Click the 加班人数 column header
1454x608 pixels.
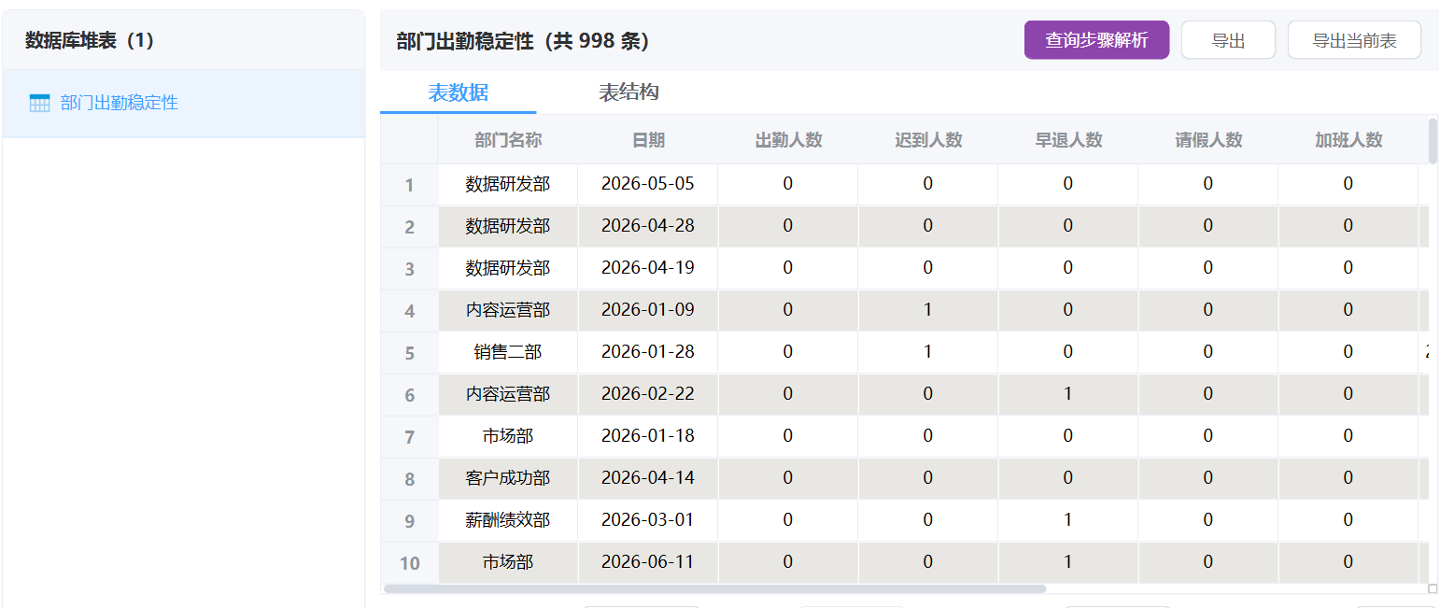point(1348,140)
